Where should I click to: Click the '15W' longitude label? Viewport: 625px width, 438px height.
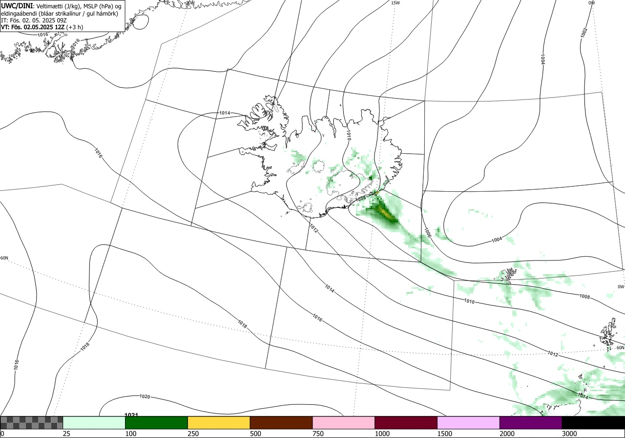pyautogui.click(x=396, y=3)
